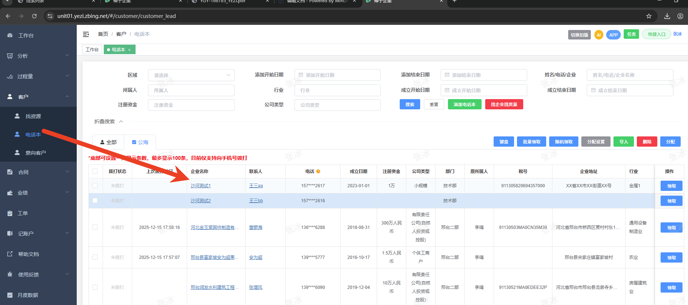Open browser downloads icon
The height and width of the screenshot is (305, 688).
tap(667, 16)
